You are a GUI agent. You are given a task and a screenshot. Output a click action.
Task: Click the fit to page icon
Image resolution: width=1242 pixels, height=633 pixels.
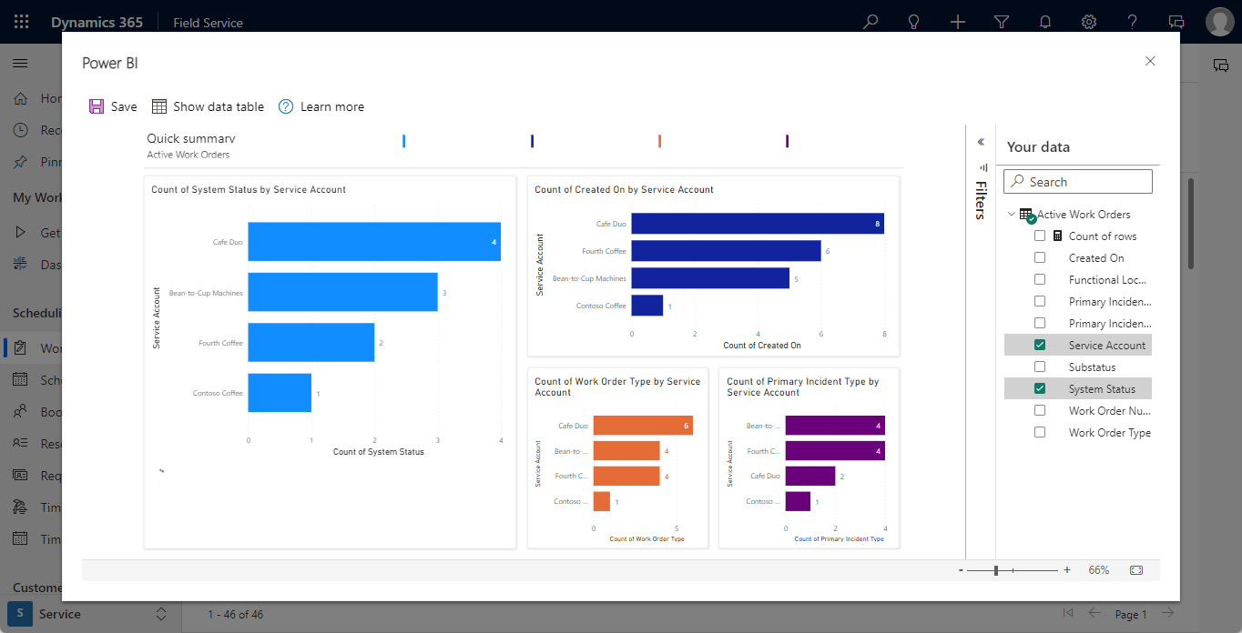point(1135,570)
